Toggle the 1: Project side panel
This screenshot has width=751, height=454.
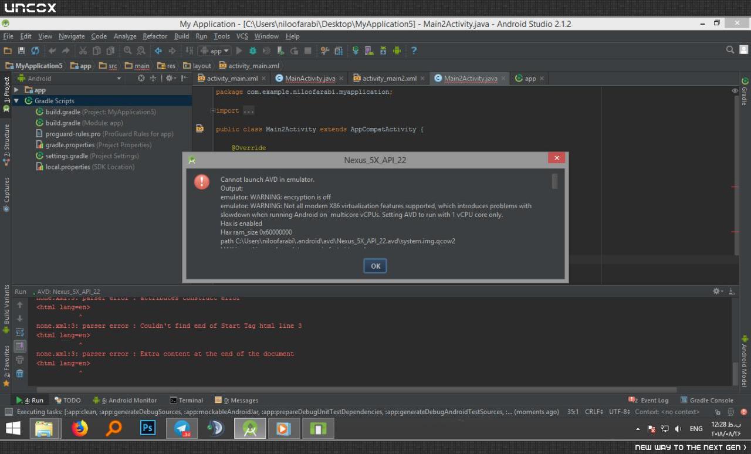pyautogui.click(x=6, y=94)
